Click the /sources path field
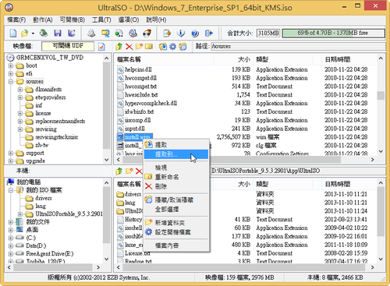The height and width of the screenshot is (286, 390). point(298,47)
